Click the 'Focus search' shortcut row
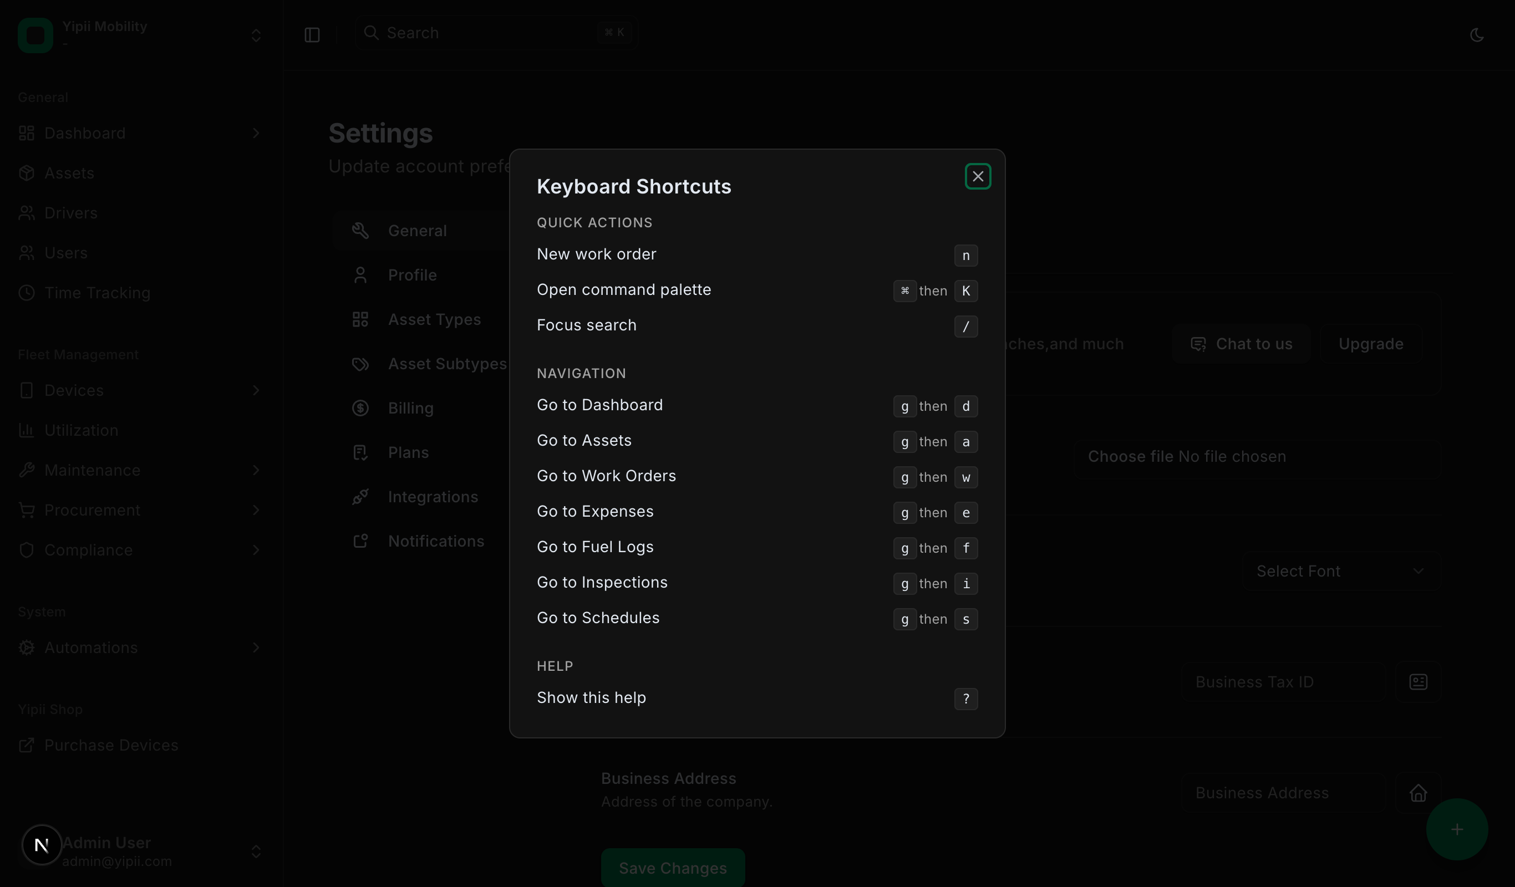The height and width of the screenshot is (887, 1515). [757, 326]
